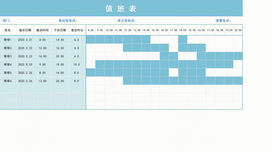This screenshot has width=272, height=153.
Task: Select the 14:30 end time cell
Action: click(x=60, y=40)
